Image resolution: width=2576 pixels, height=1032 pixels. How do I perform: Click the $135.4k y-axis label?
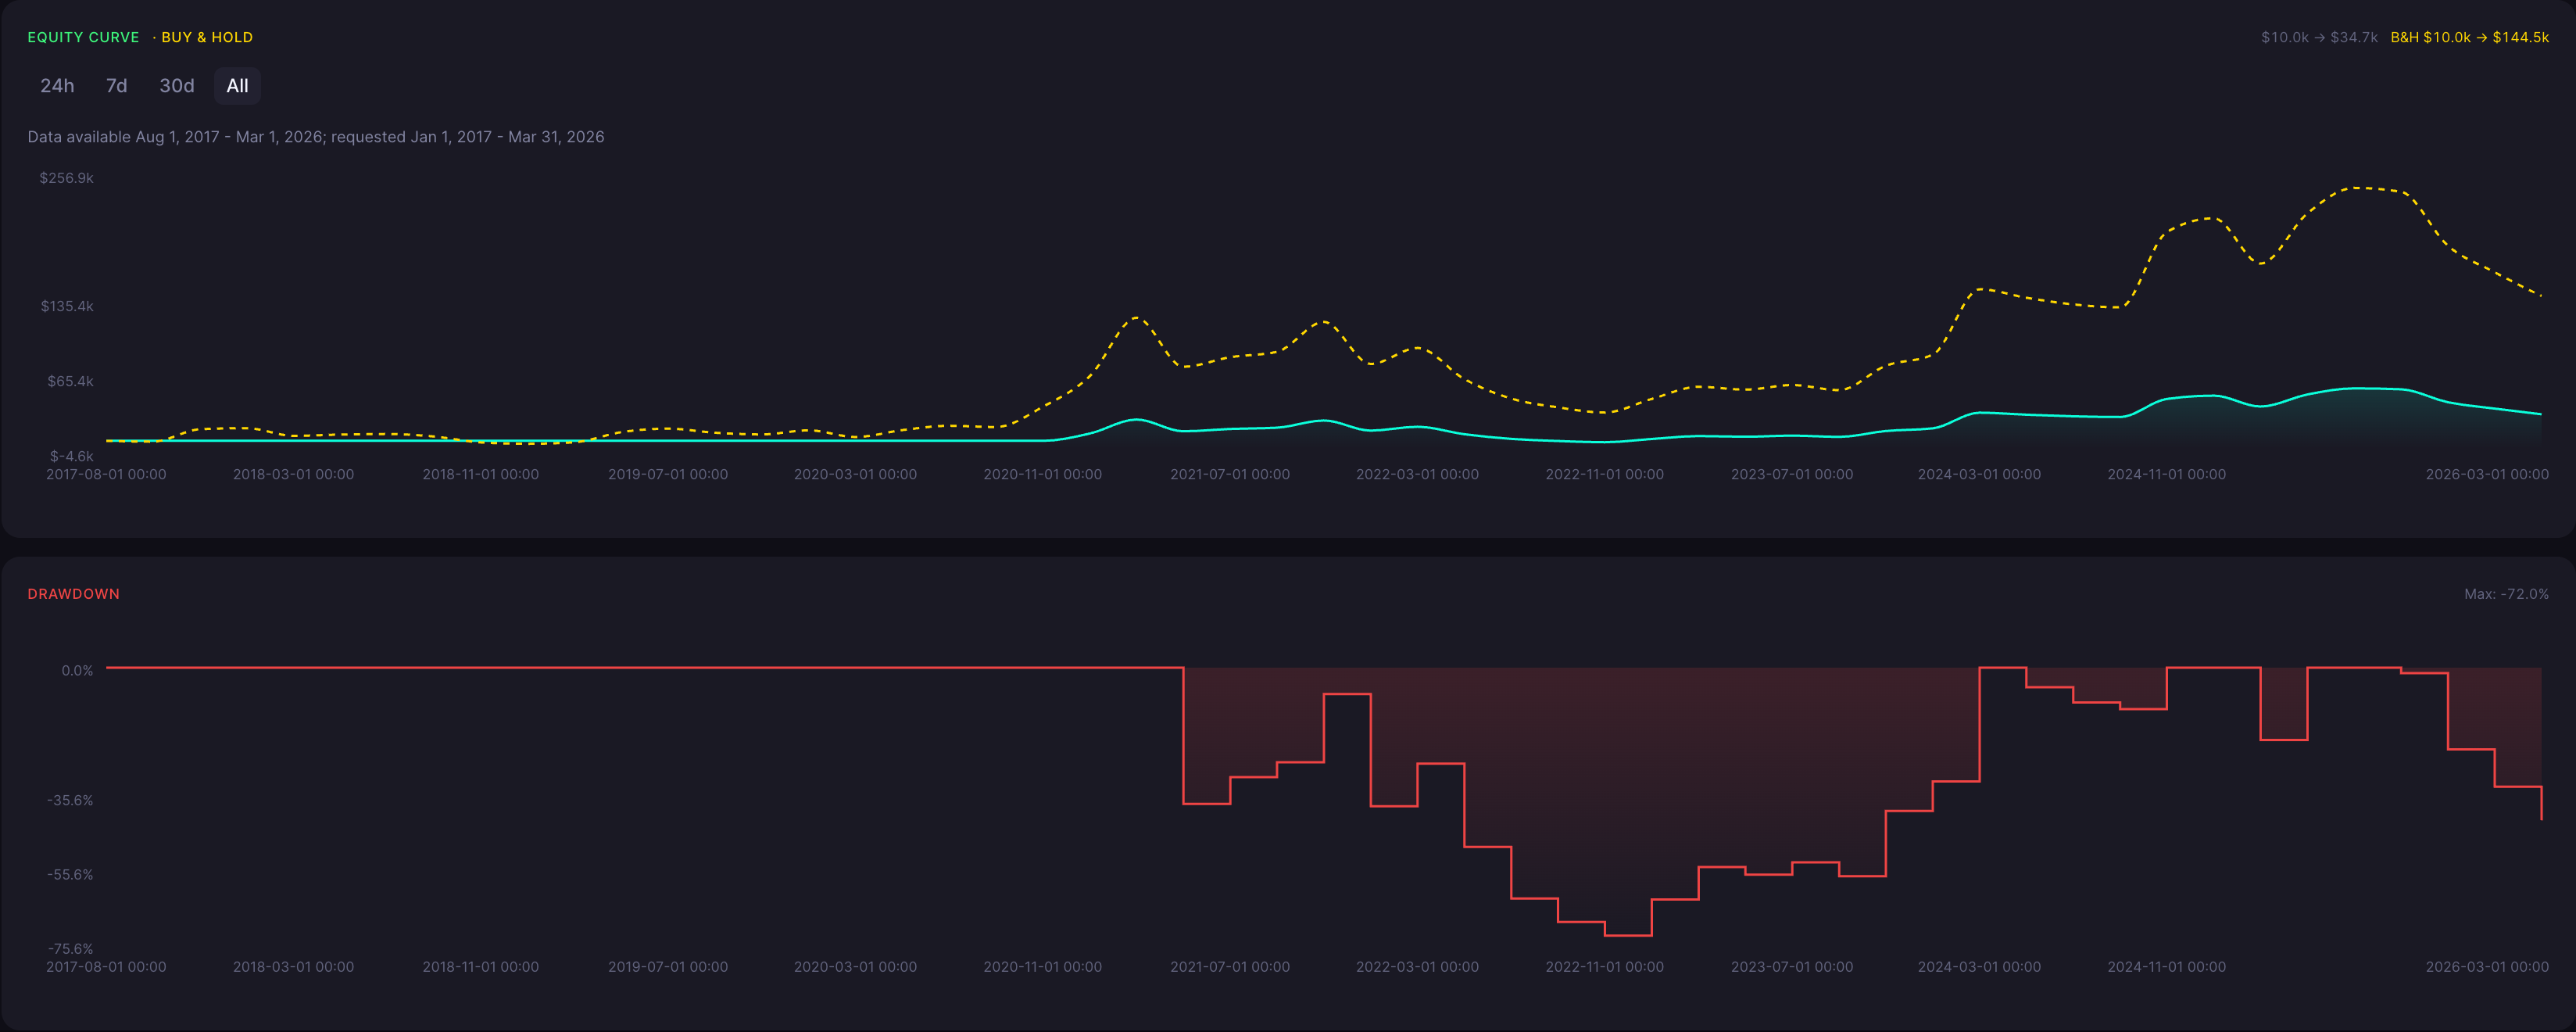67,306
